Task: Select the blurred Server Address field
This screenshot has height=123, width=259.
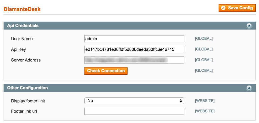Action: (x=134, y=60)
